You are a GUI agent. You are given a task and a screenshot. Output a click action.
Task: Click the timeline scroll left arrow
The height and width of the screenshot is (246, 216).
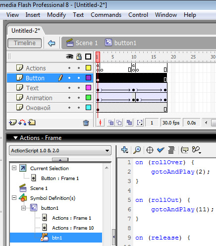coord(206,123)
